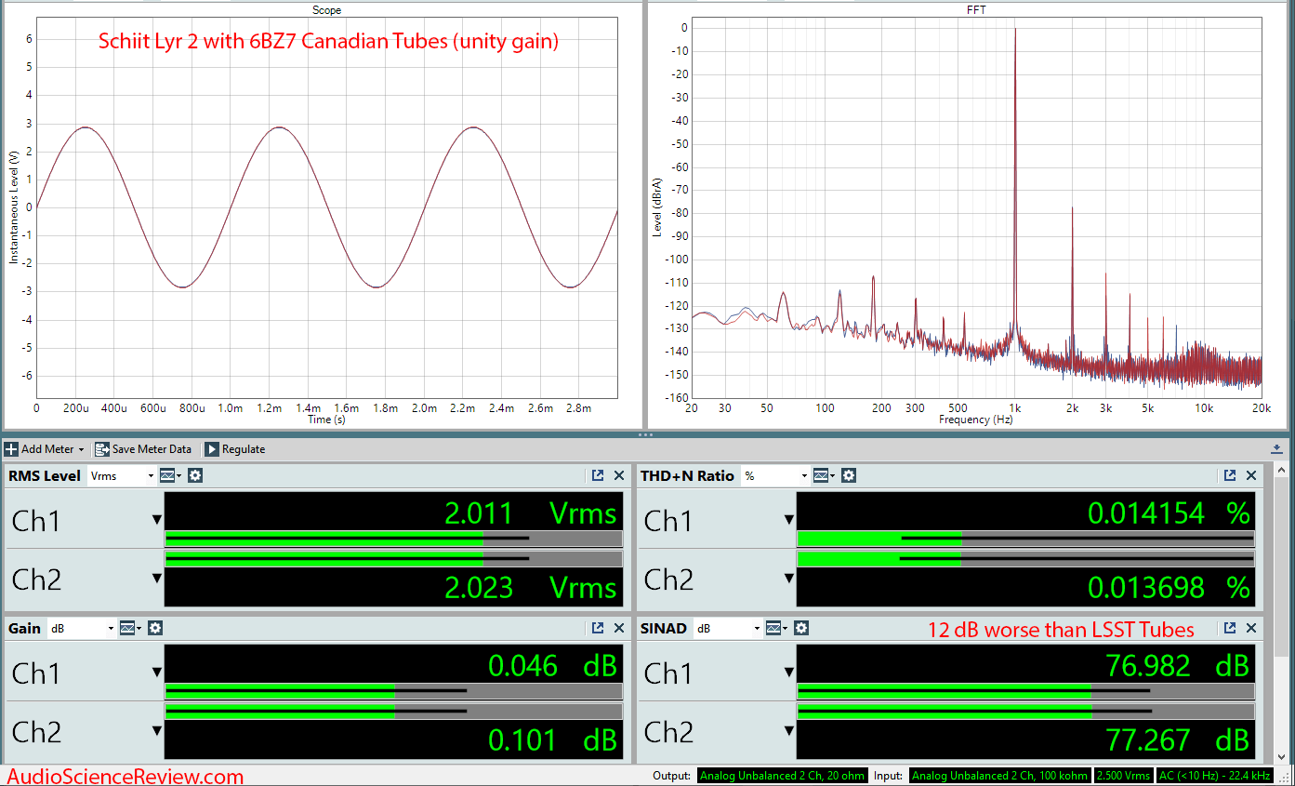Open THD+N Ratio meter settings gear

tap(848, 475)
